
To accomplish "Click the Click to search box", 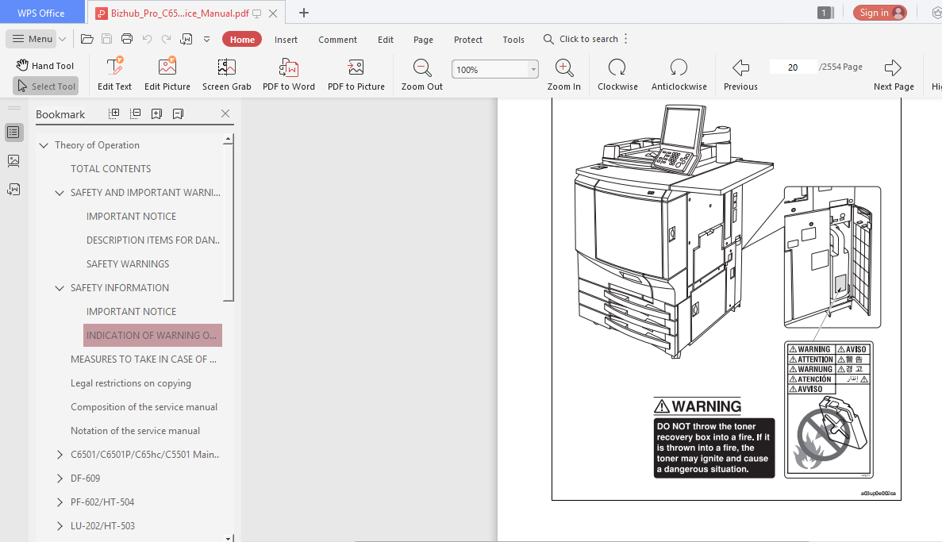I will point(581,39).
